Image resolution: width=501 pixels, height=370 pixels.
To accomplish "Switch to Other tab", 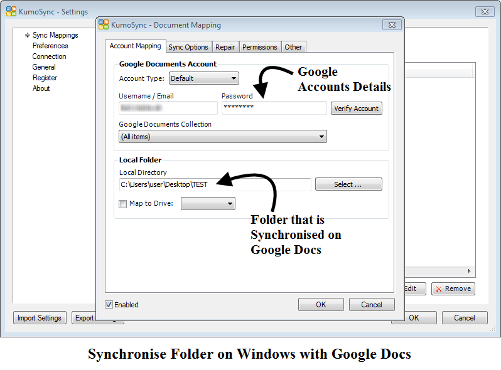I will tap(293, 47).
